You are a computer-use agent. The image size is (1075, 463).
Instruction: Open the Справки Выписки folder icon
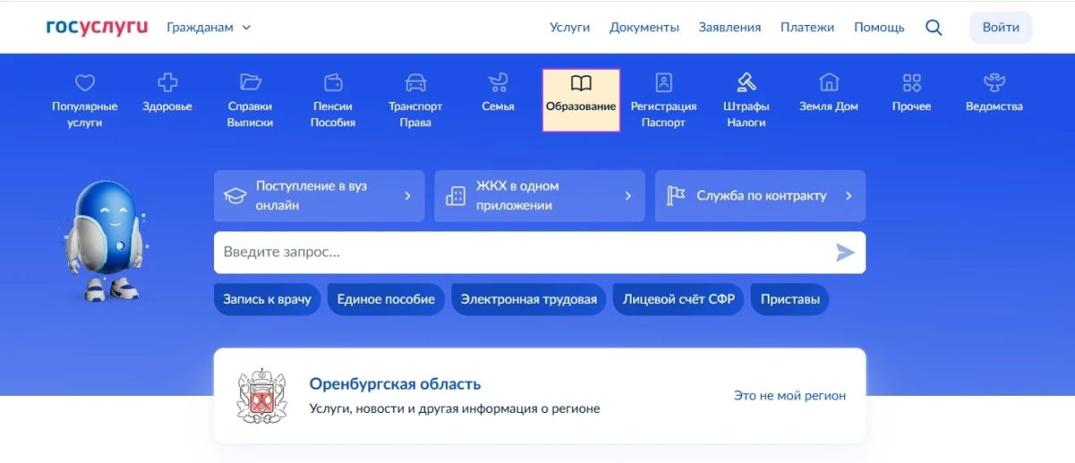tap(250, 82)
